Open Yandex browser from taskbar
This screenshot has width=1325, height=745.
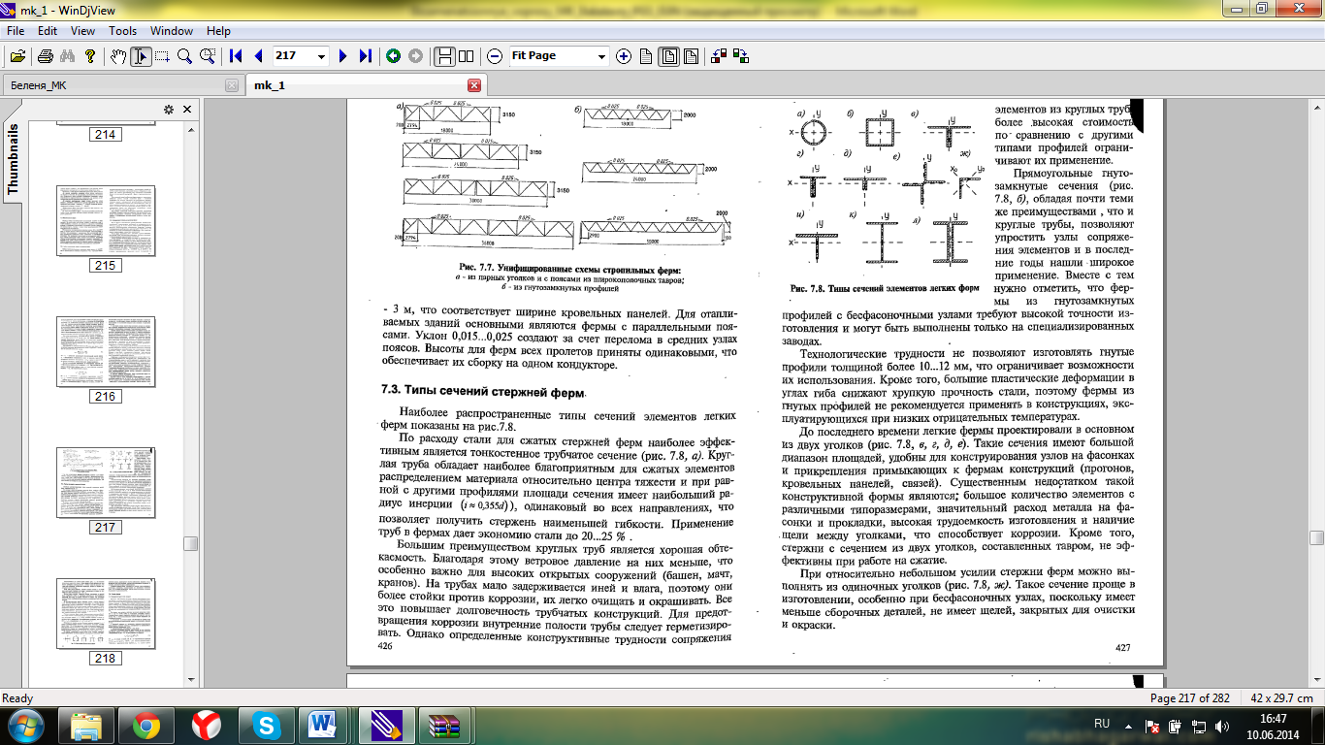(x=206, y=725)
